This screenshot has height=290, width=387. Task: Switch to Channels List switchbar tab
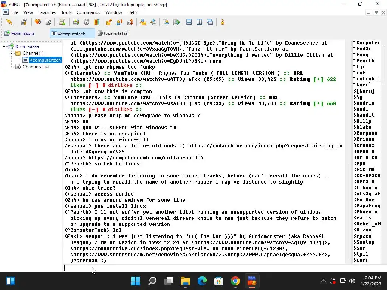(x=113, y=34)
